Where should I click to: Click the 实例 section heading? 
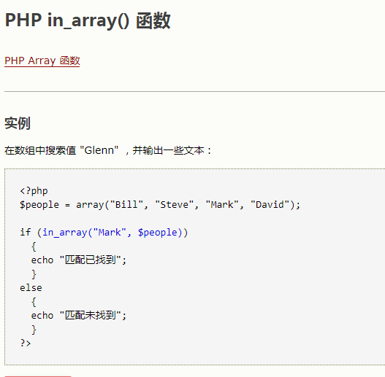tap(18, 123)
